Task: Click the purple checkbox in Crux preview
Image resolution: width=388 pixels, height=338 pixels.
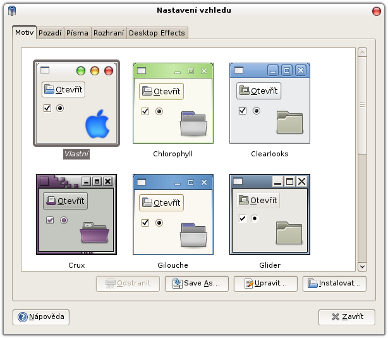Action: [x=50, y=220]
